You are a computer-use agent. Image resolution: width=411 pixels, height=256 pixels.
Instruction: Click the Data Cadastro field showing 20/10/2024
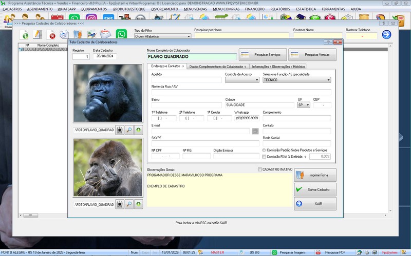tap(105, 56)
